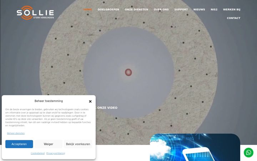Go to the Home menu item
Screen dimensions: 257x161
[x=88, y=10]
